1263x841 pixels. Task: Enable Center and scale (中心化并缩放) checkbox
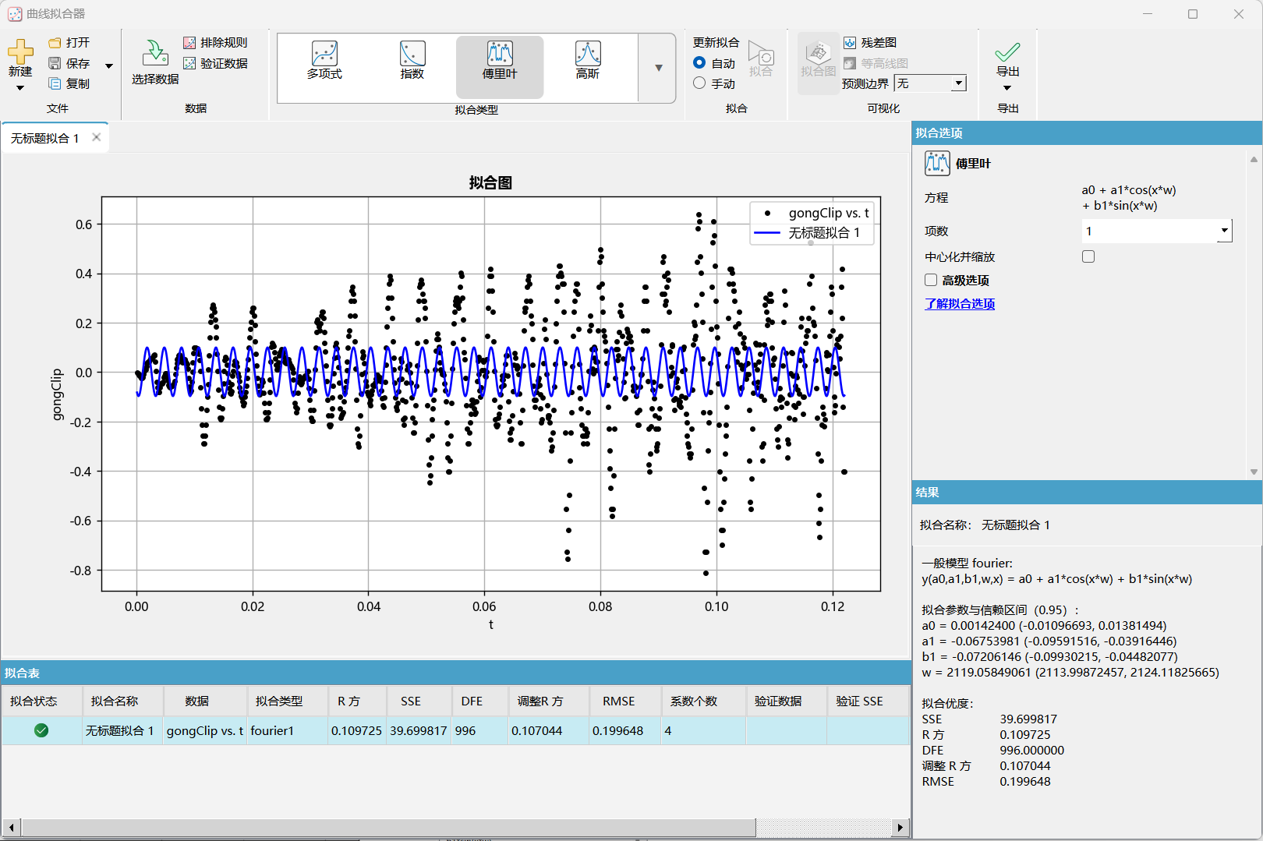click(1088, 256)
